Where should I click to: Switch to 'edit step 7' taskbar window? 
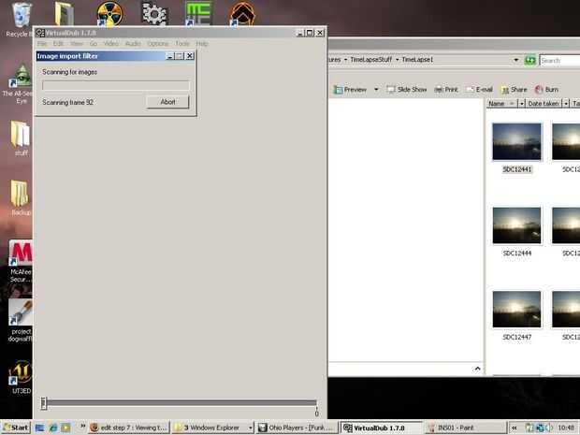(x=129, y=428)
